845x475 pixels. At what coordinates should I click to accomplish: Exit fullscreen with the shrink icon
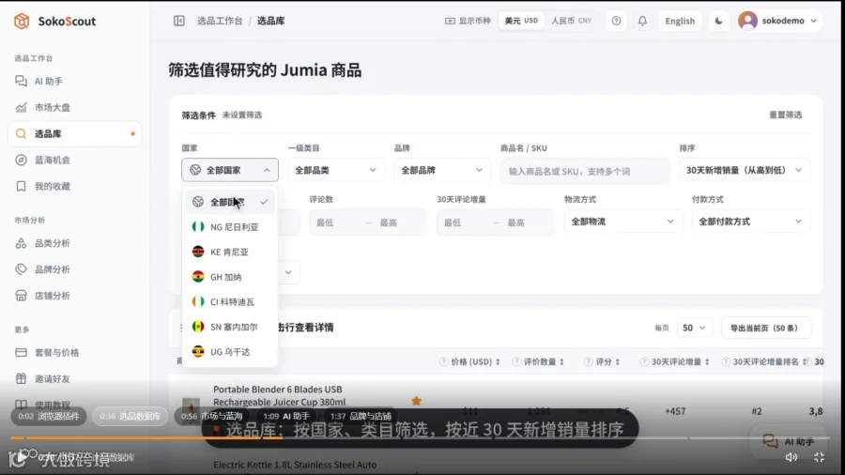[x=819, y=457]
